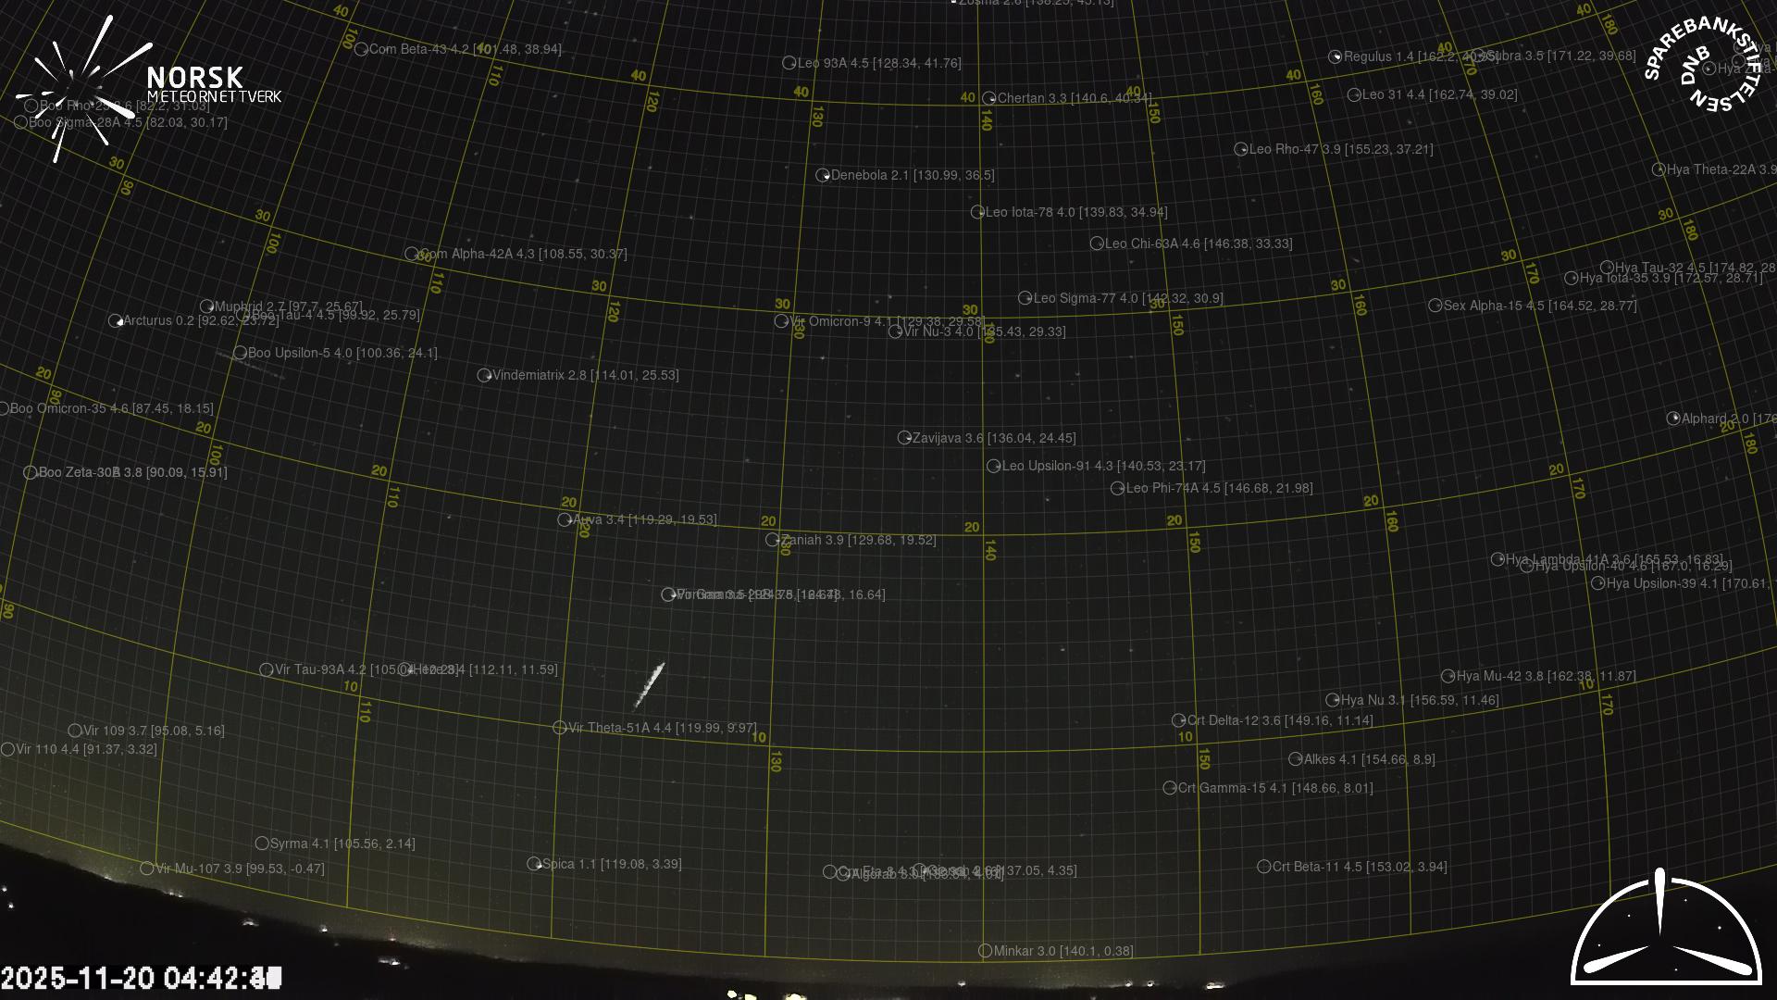
Task: Click the Arcturus star marker circle
Action: pos(116,321)
